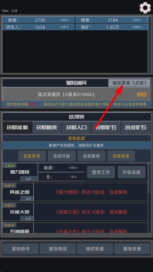This screenshot has width=153, height=272.
Task: Switch to the 获取粮食 tab
Action: pos(47,127)
